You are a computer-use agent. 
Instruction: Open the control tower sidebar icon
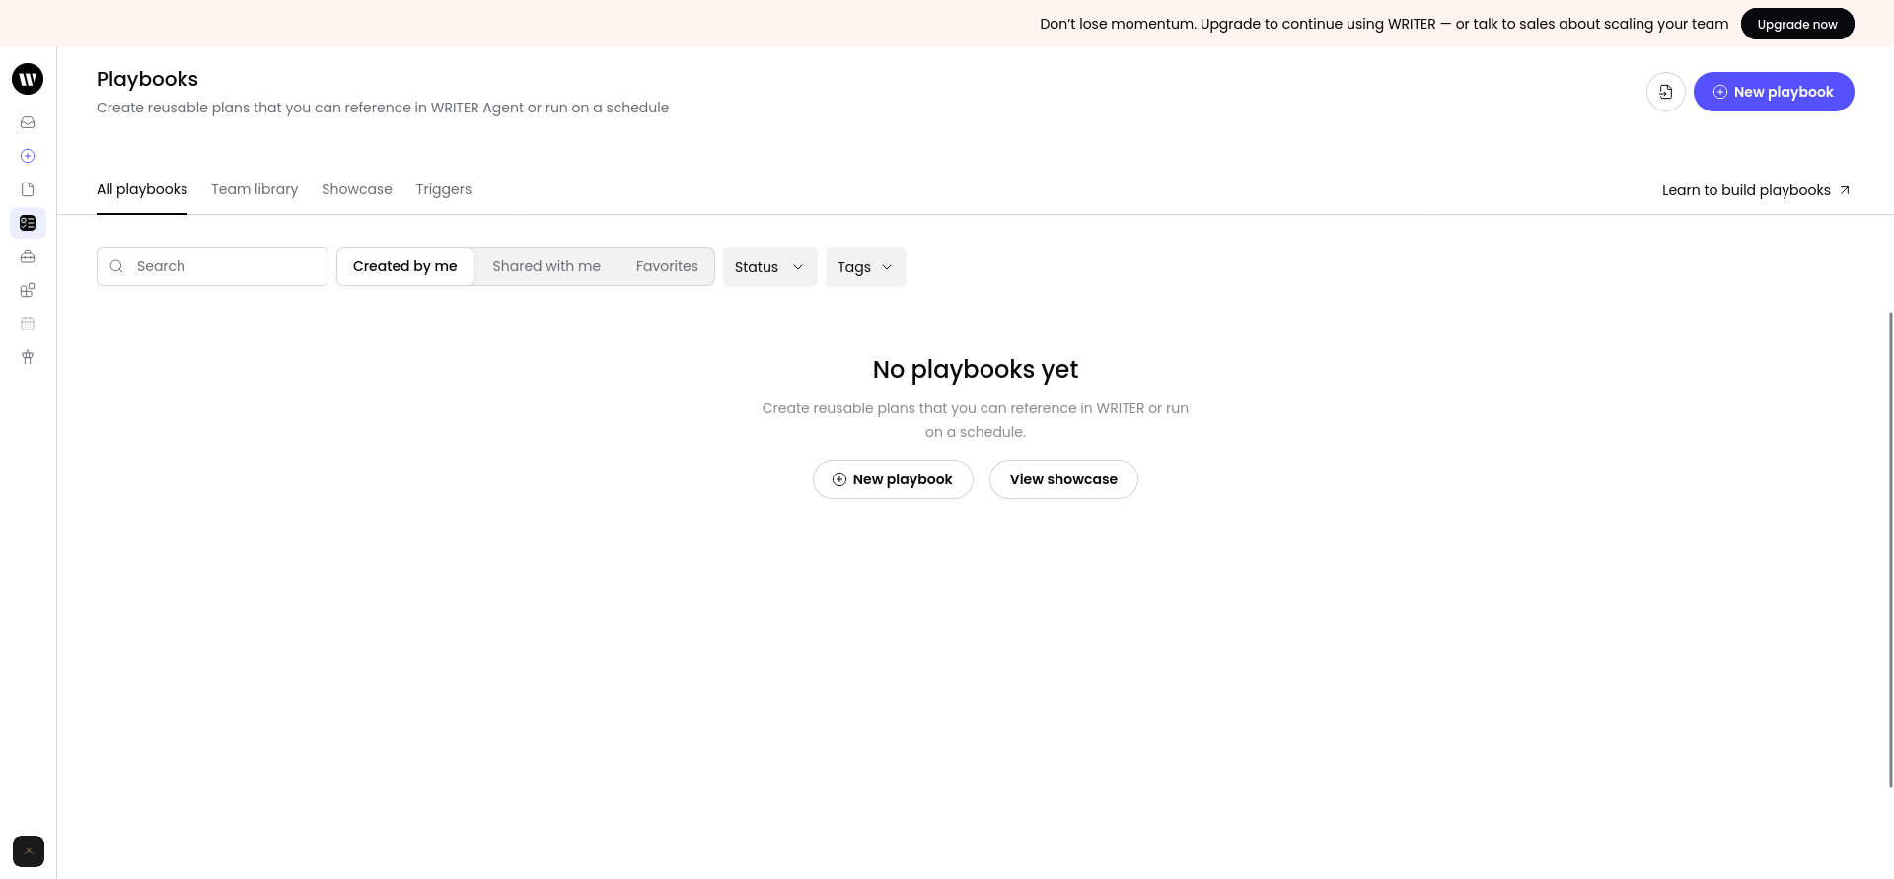tap(28, 357)
